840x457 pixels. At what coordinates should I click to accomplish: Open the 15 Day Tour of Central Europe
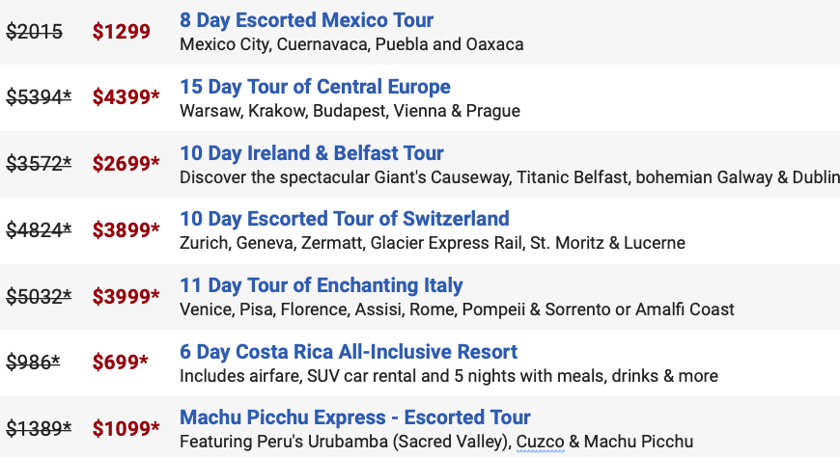315,87
